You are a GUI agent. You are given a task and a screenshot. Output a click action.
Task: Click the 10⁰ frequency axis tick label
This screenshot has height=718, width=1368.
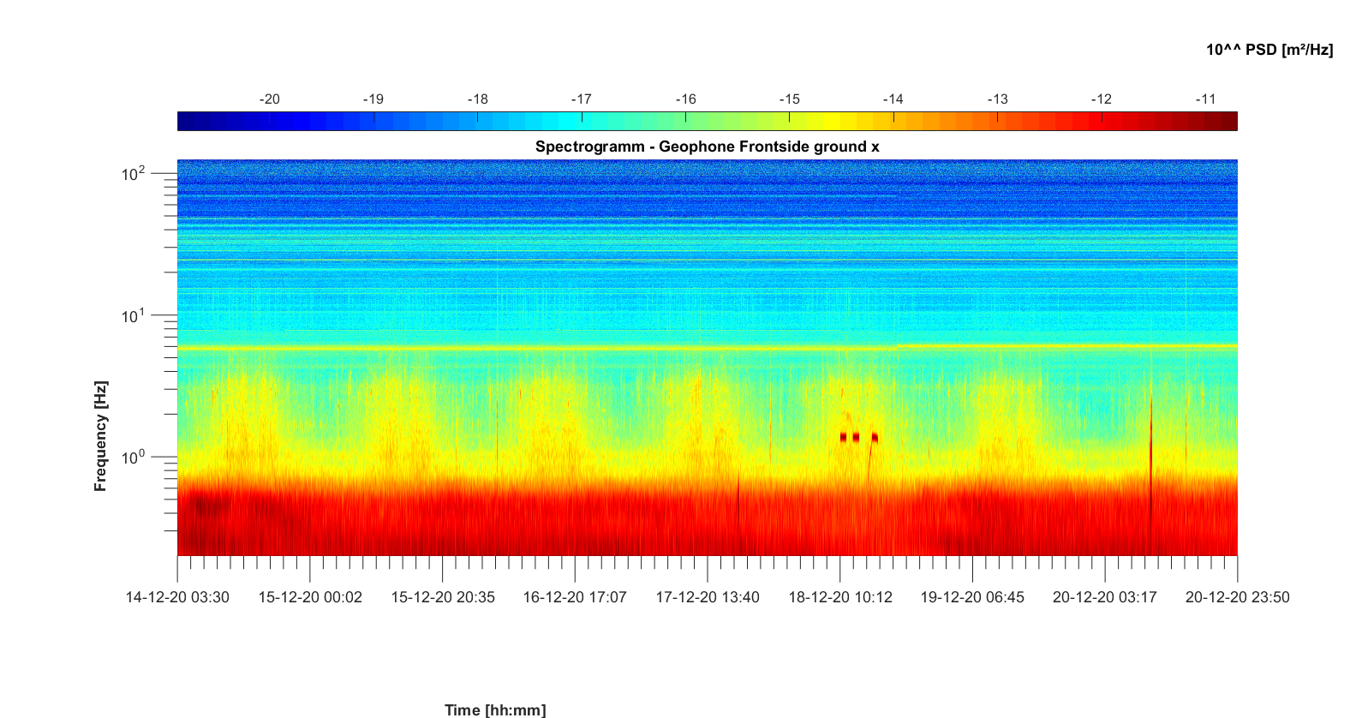coord(133,458)
